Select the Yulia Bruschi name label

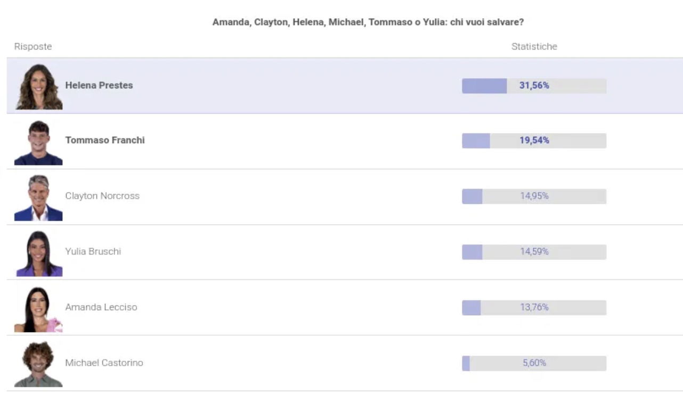click(93, 251)
